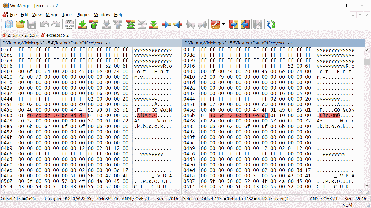Image resolution: width=371 pixels, height=208 pixels.
Task: Open the Help menu
Action: pos(119,15)
